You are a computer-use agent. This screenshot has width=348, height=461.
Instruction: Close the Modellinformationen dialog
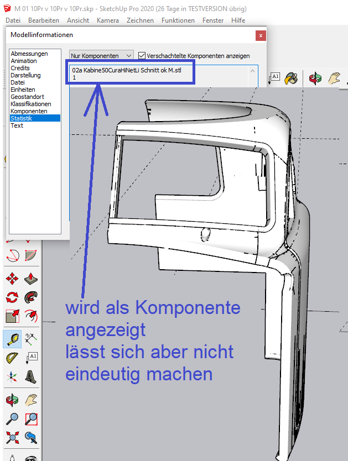[260, 35]
